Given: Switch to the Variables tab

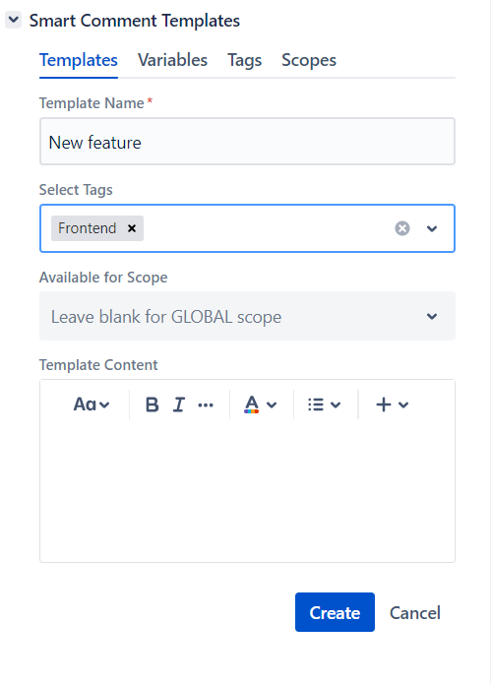Looking at the screenshot, I should 172,60.
